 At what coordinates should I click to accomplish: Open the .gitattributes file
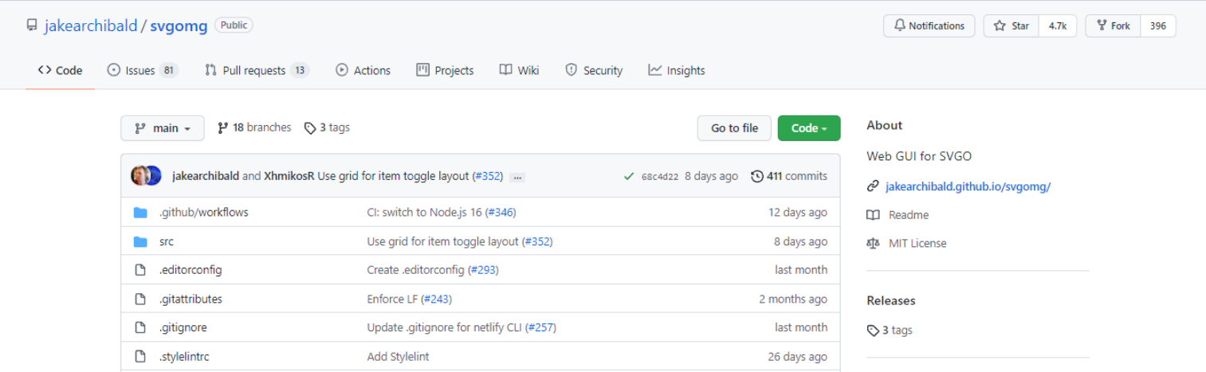tap(191, 299)
